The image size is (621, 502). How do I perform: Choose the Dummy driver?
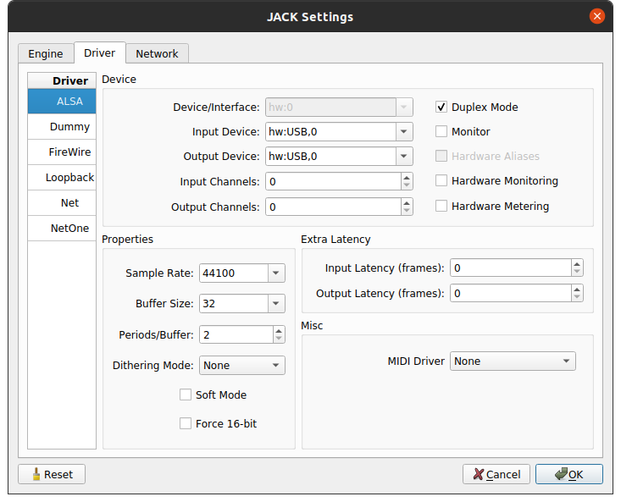[62, 127]
